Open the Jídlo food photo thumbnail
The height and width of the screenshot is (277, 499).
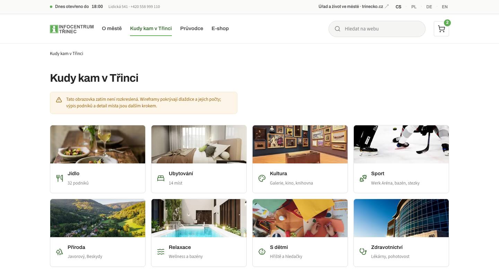98,144
